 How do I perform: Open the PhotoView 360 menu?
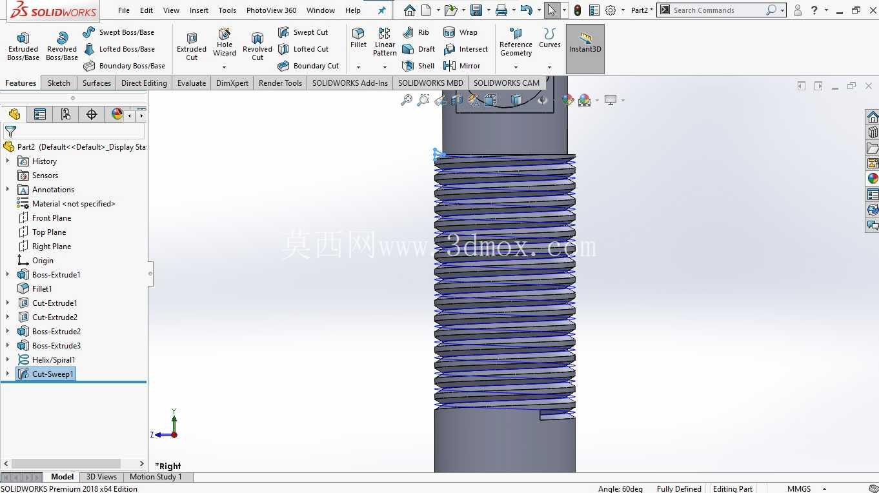point(271,10)
